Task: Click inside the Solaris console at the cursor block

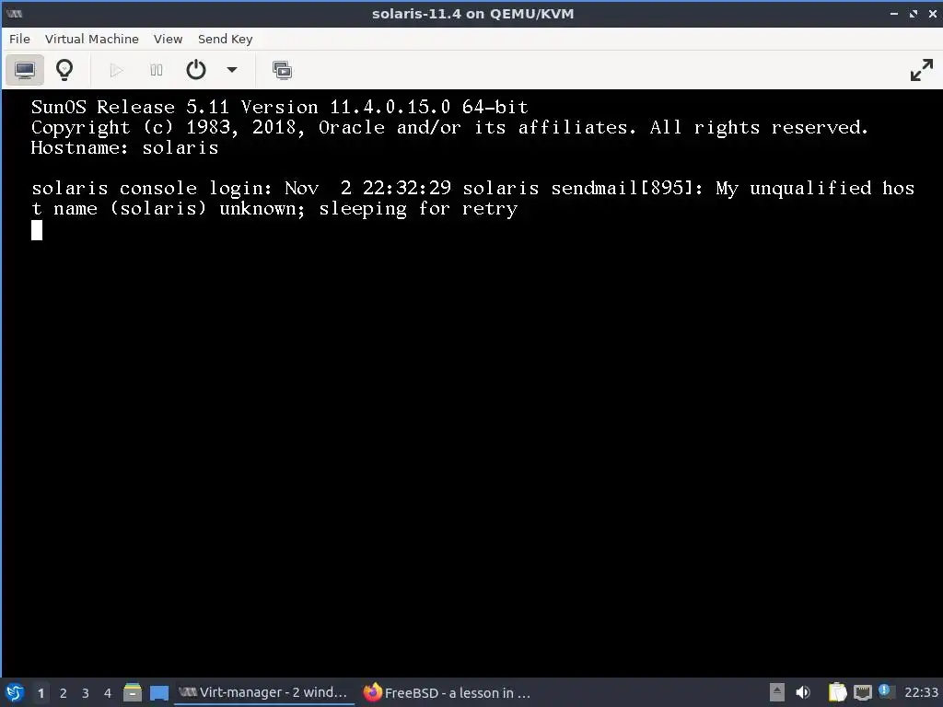Action: [37, 230]
